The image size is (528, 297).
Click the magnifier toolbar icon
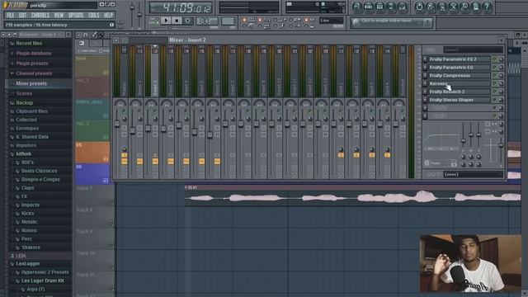(464, 7)
